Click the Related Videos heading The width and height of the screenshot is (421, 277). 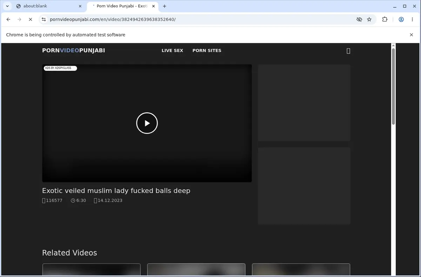(69, 253)
